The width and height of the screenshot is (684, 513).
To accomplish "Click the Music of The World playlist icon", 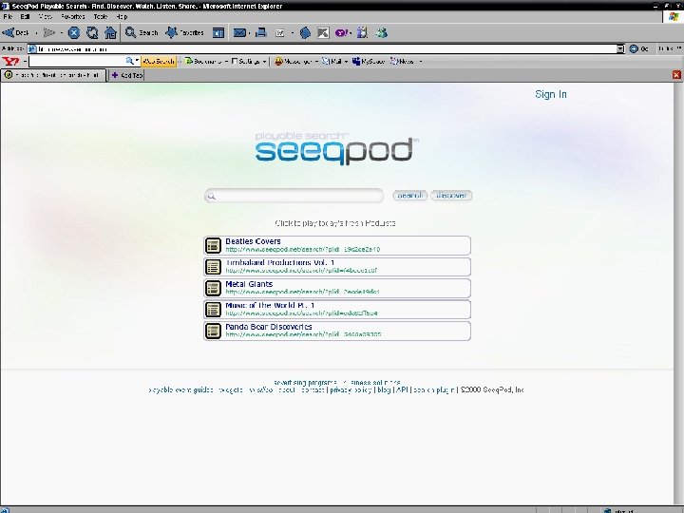I will click(x=214, y=310).
